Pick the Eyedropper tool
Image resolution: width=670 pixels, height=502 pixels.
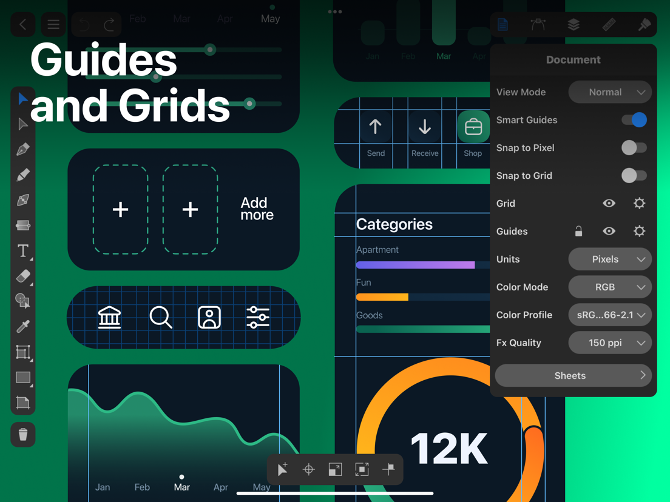click(23, 327)
